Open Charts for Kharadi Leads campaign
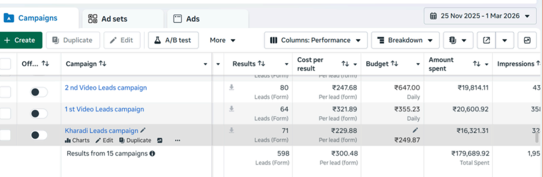The width and height of the screenshot is (543, 177). coord(77,140)
